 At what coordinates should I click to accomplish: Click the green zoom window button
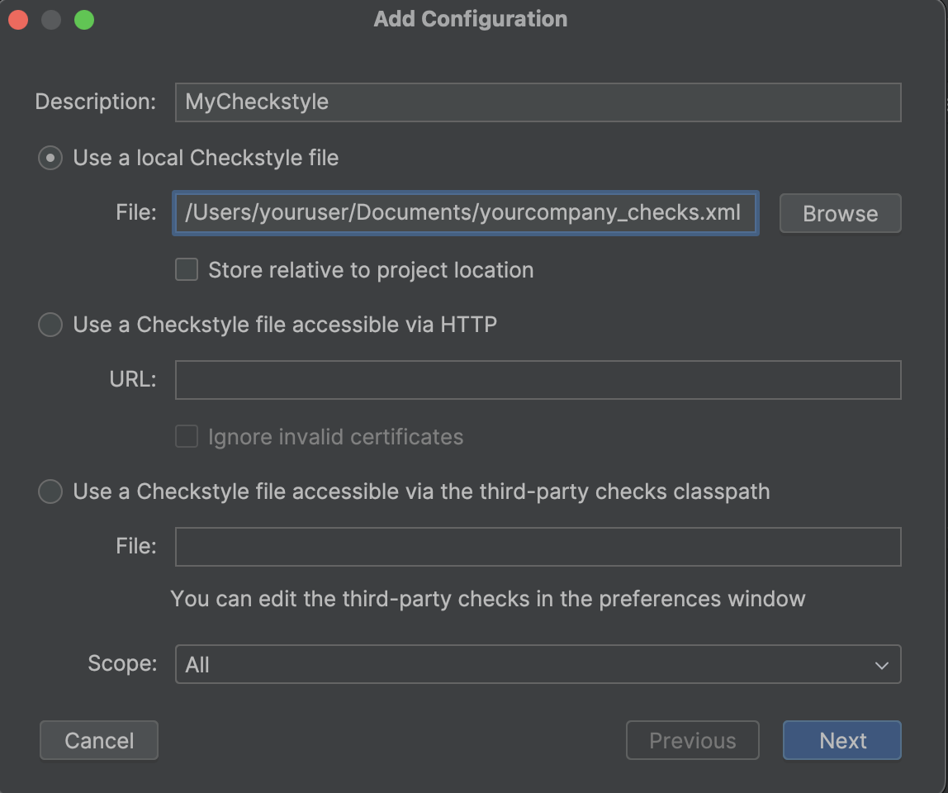84,20
